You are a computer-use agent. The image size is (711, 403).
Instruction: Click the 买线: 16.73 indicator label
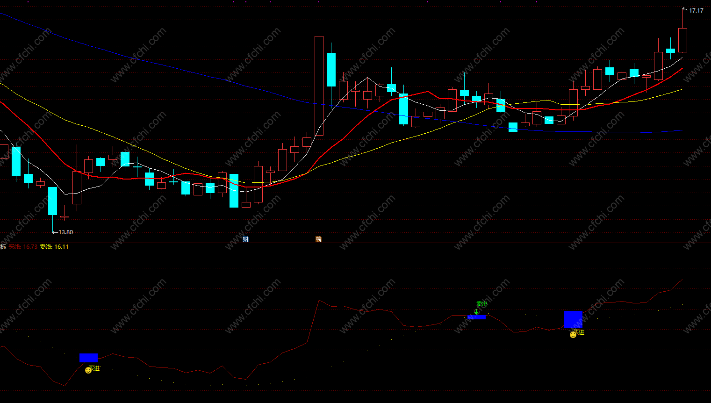[23, 247]
